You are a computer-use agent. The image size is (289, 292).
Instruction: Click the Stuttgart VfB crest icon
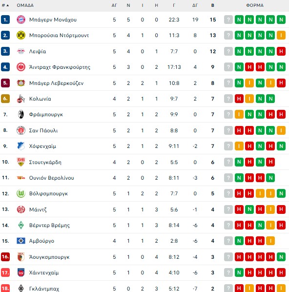tap(21, 162)
